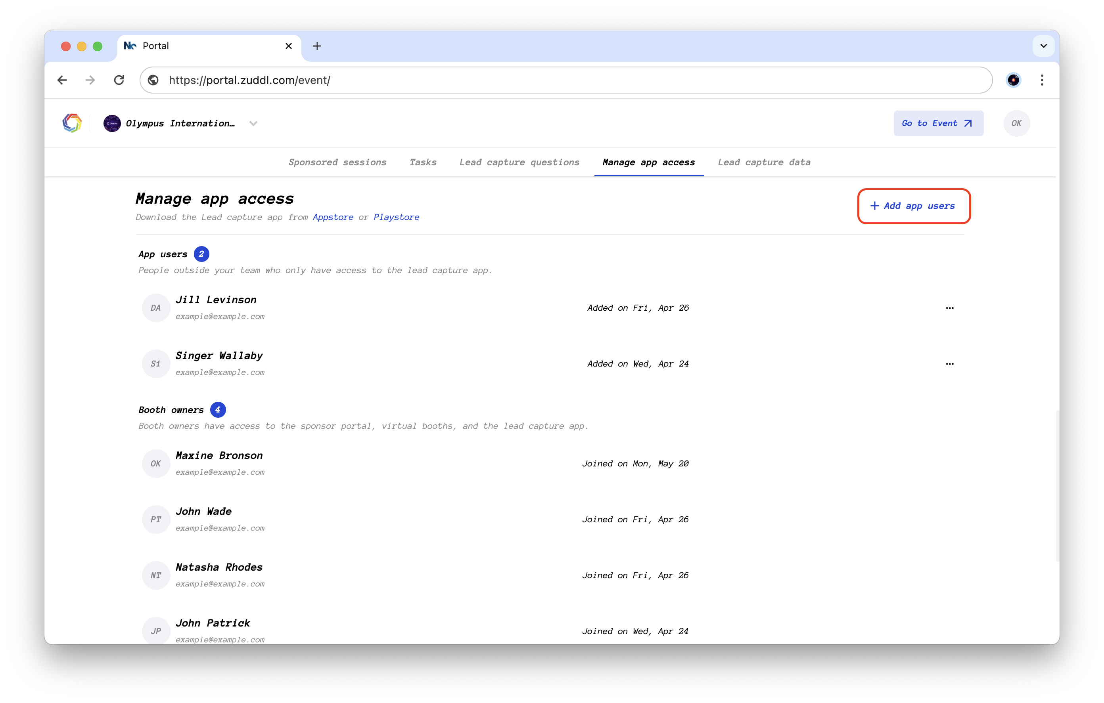Click the OK user profile avatar

pos(1016,123)
